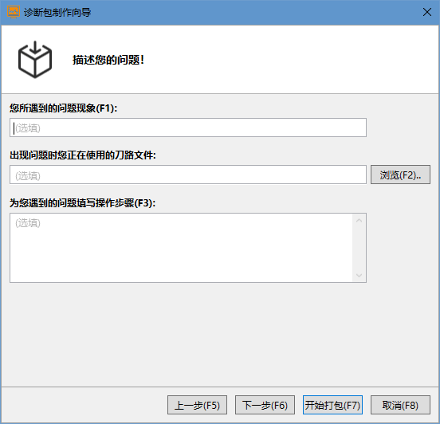Click the 刀路文件 path input field

pos(188,175)
